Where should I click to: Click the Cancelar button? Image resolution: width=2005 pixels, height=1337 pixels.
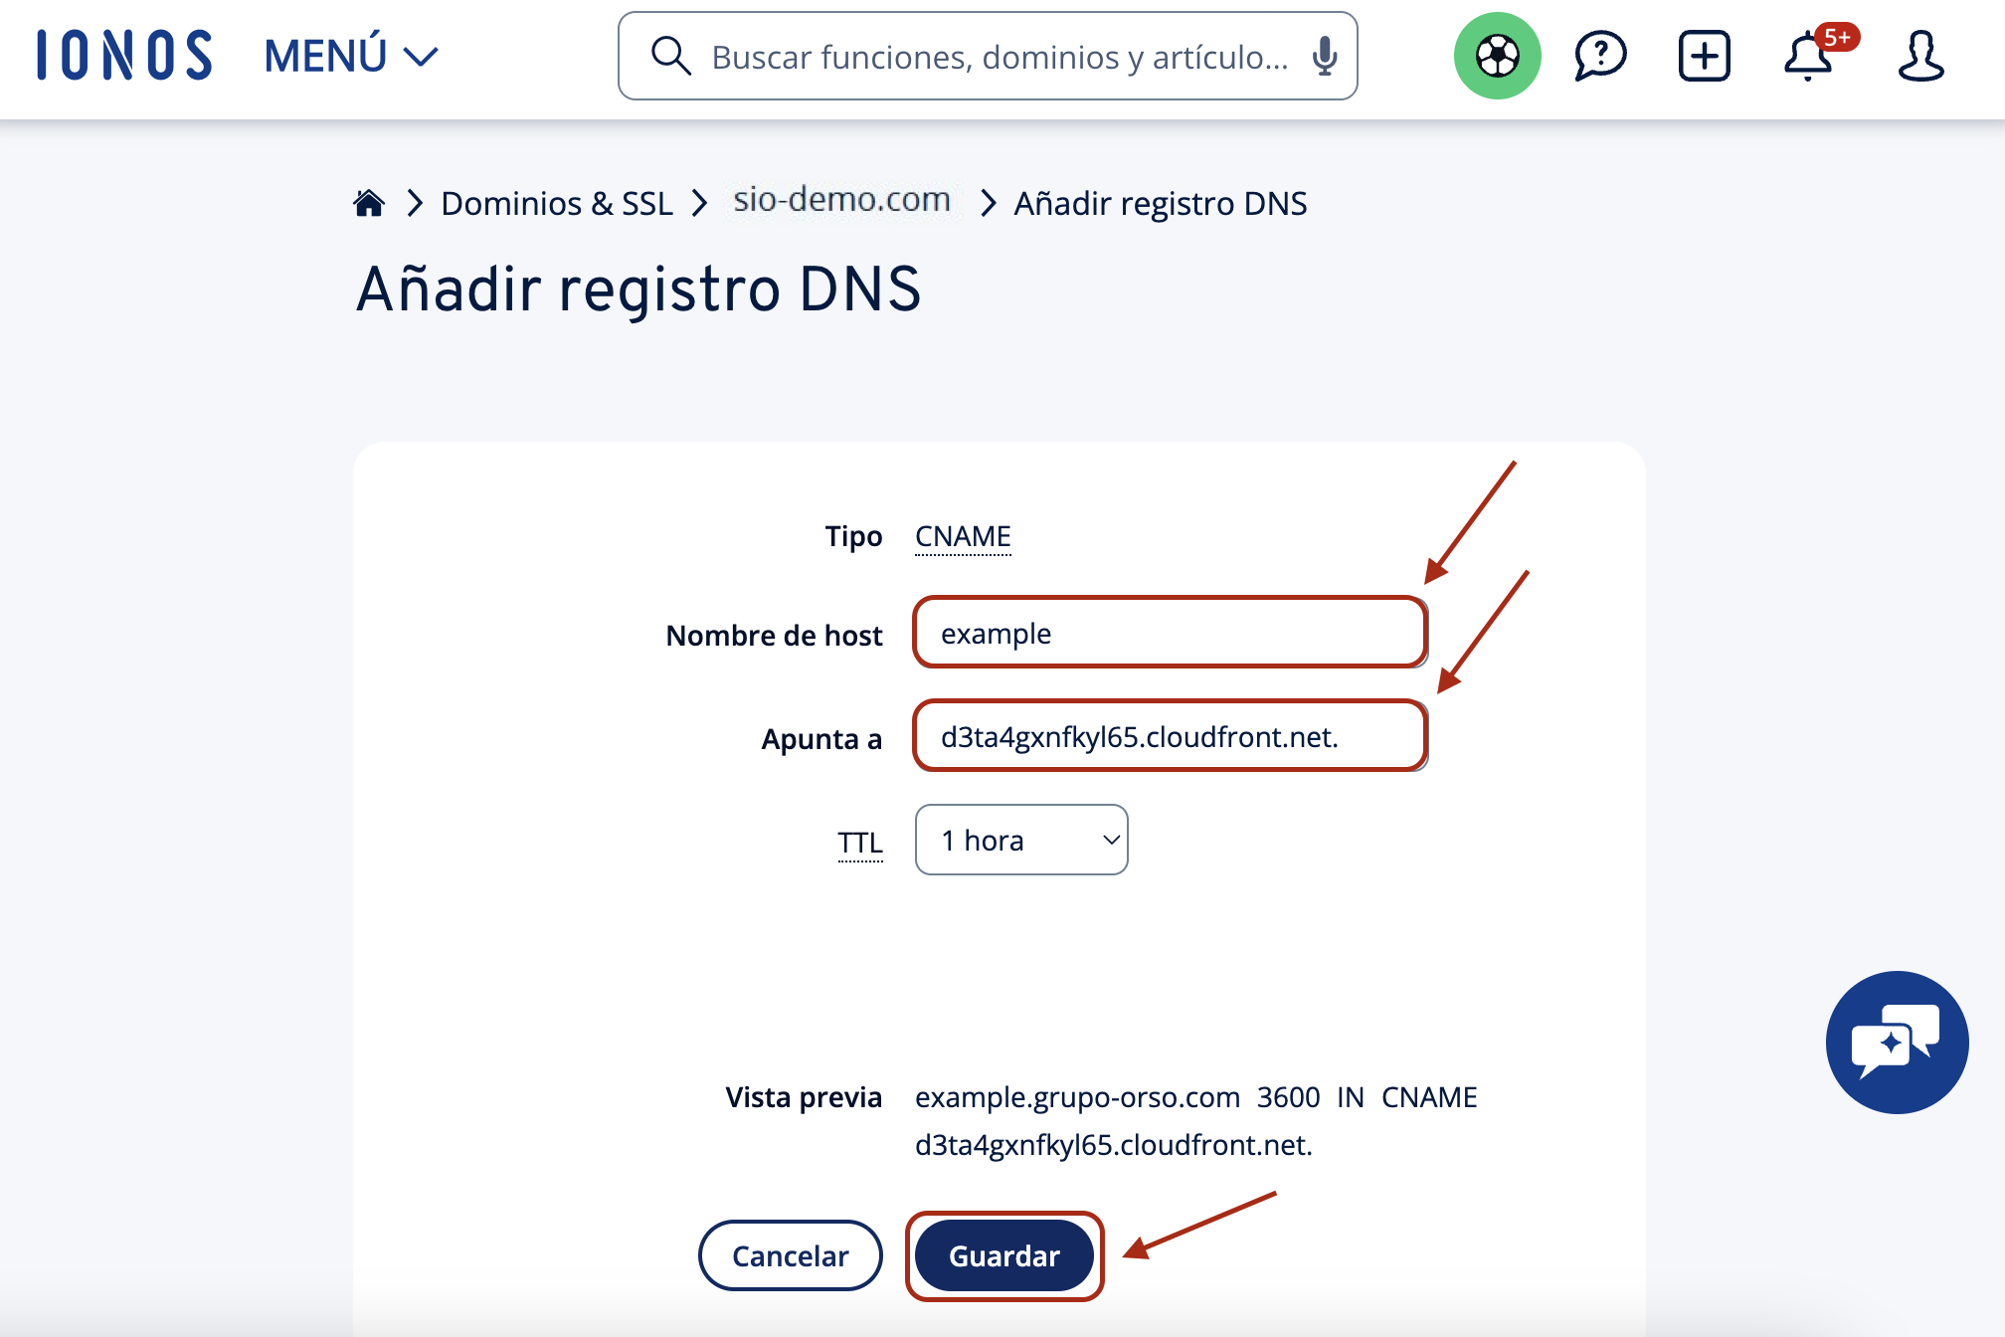tap(790, 1255)
